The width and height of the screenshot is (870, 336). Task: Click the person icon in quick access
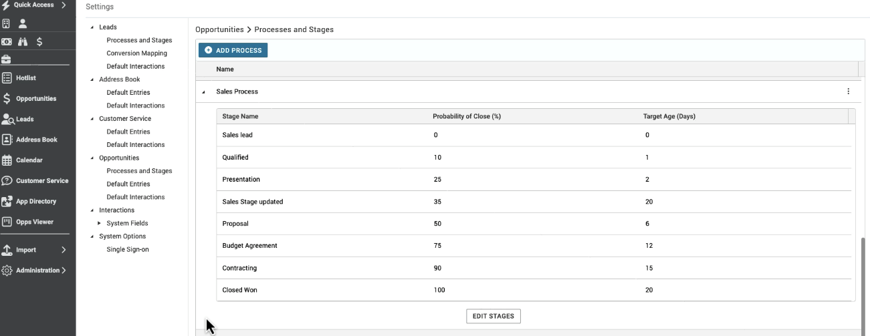pyautogui.click(x=23, y=23)
